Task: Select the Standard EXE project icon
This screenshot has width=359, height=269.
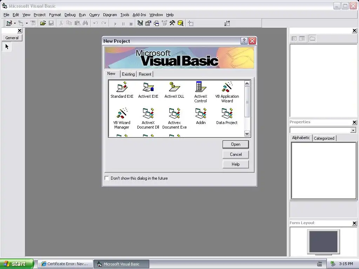Action: click(122, 90)
